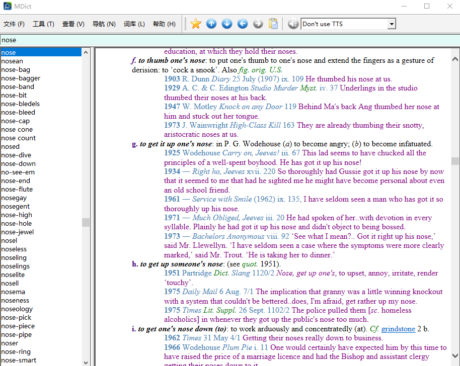
Task: Follow the grindstone cross-reference link
Action: (398, 329)
